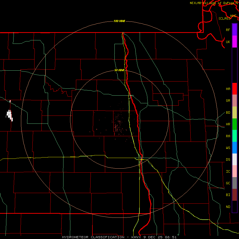
Task: Click the RF purple legend swatch
Action: pos(234,30)
